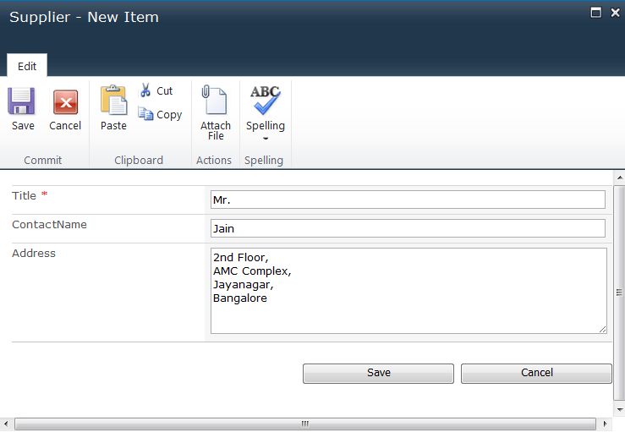Click the Spelling group label
Viewport: 625px width, 432px height.
pos(264,161)
